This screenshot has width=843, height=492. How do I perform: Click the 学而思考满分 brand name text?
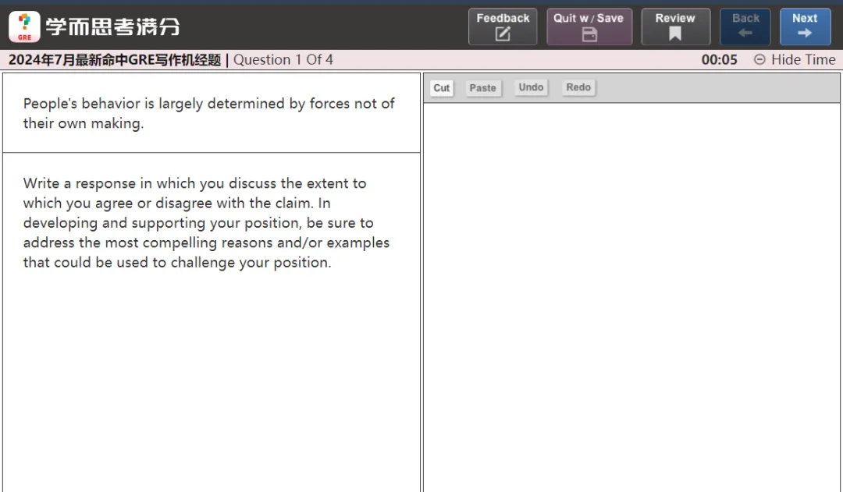coord(112,27)
